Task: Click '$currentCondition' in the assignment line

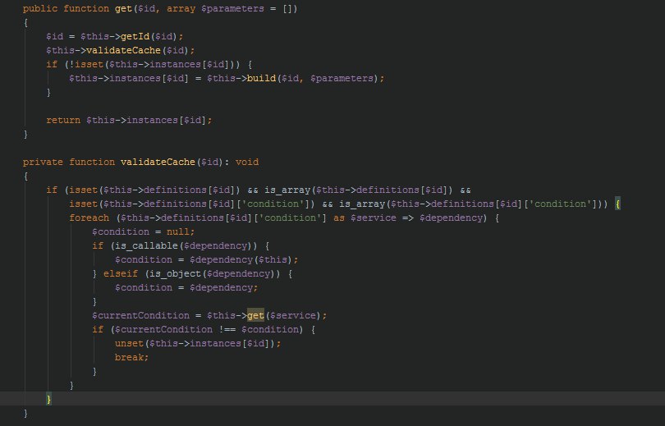Action: tap(141, 315)
